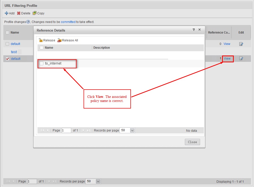This screenshot has height=187, width=254.
Task: Open help in Reference Details dialog
Action: click(193, 30)
